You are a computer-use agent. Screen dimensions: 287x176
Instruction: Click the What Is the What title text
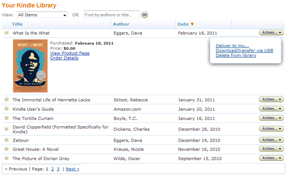31,33
